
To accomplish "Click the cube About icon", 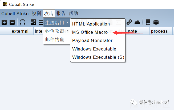I will (156, 22).
